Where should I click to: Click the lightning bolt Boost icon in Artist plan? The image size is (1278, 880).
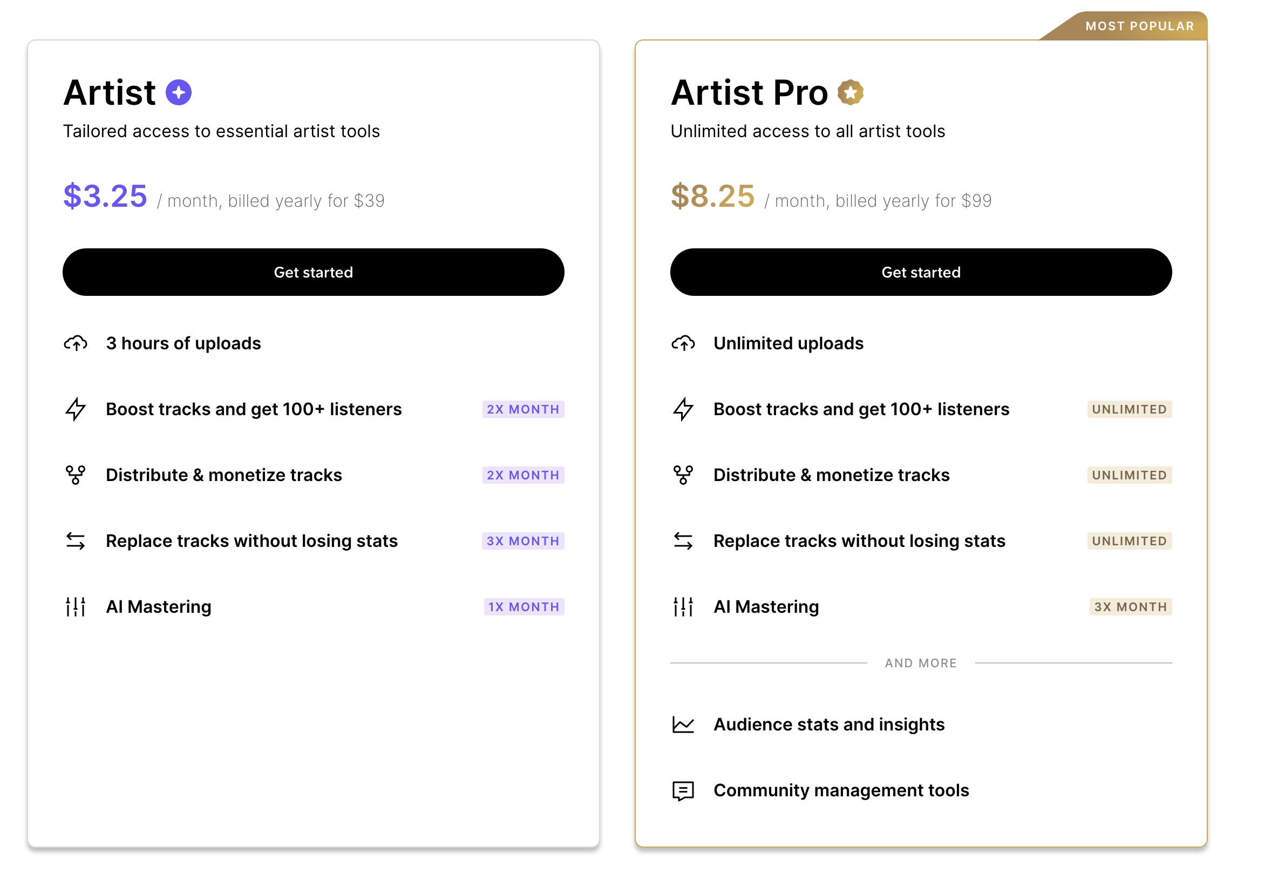point(76,409)
